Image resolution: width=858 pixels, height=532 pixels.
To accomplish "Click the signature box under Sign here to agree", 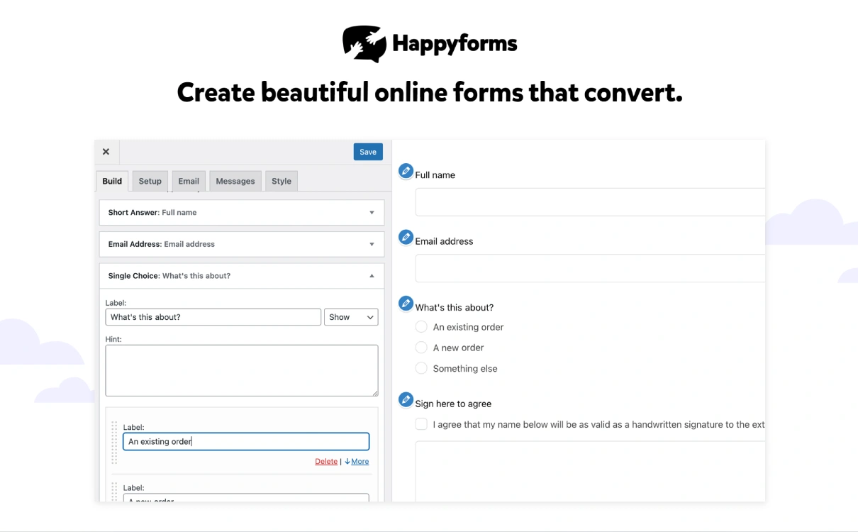I will 590,471.
